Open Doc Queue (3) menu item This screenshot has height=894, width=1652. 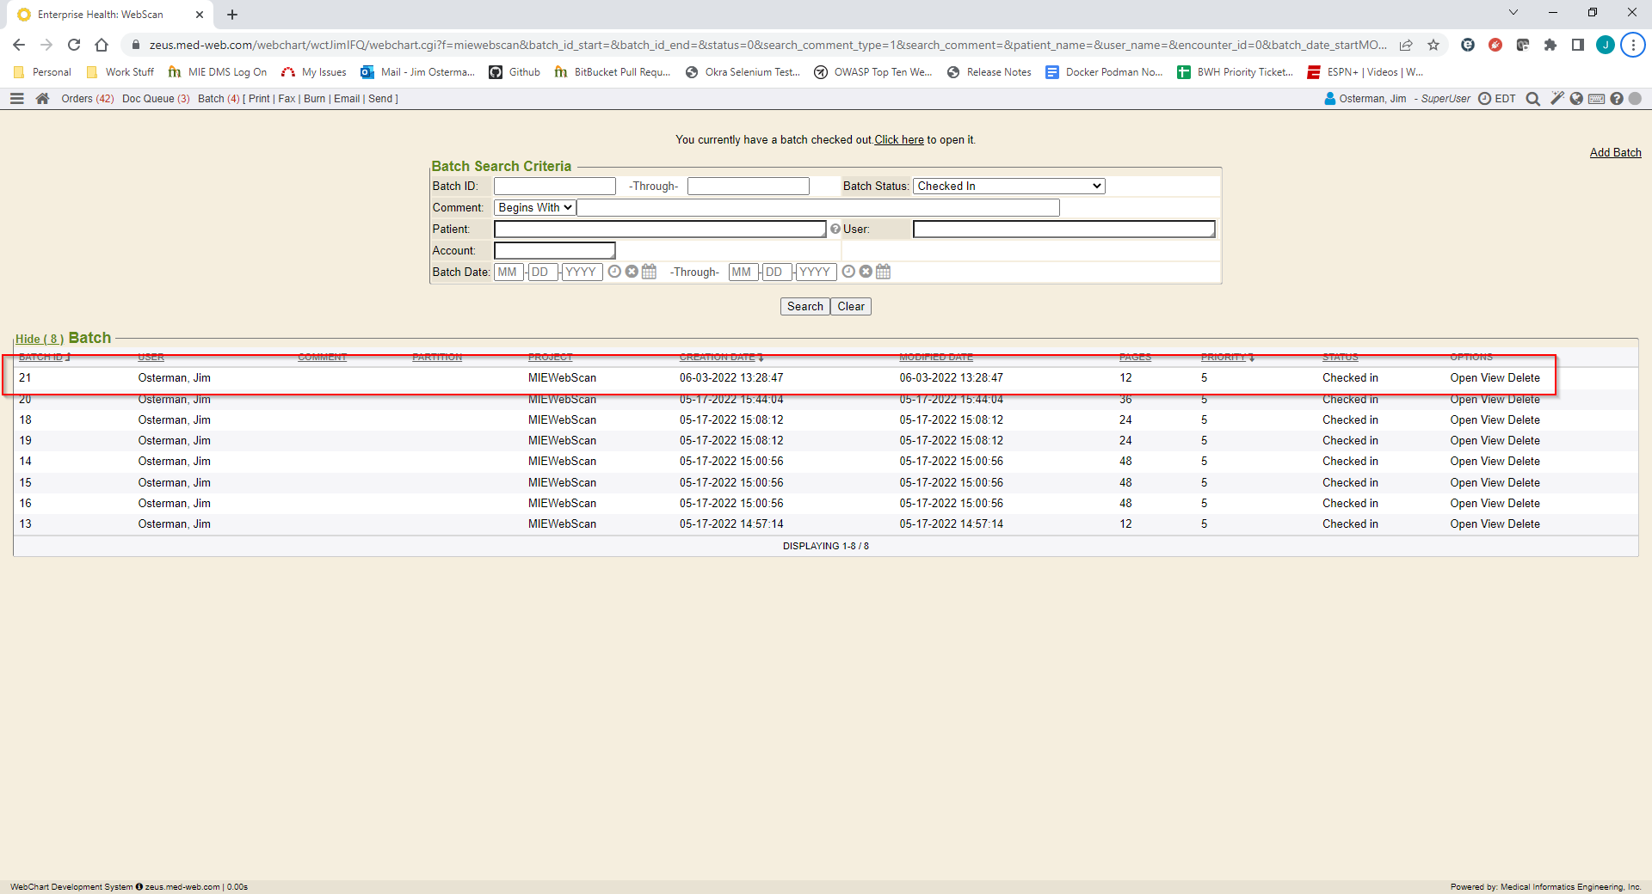[156, 99]
